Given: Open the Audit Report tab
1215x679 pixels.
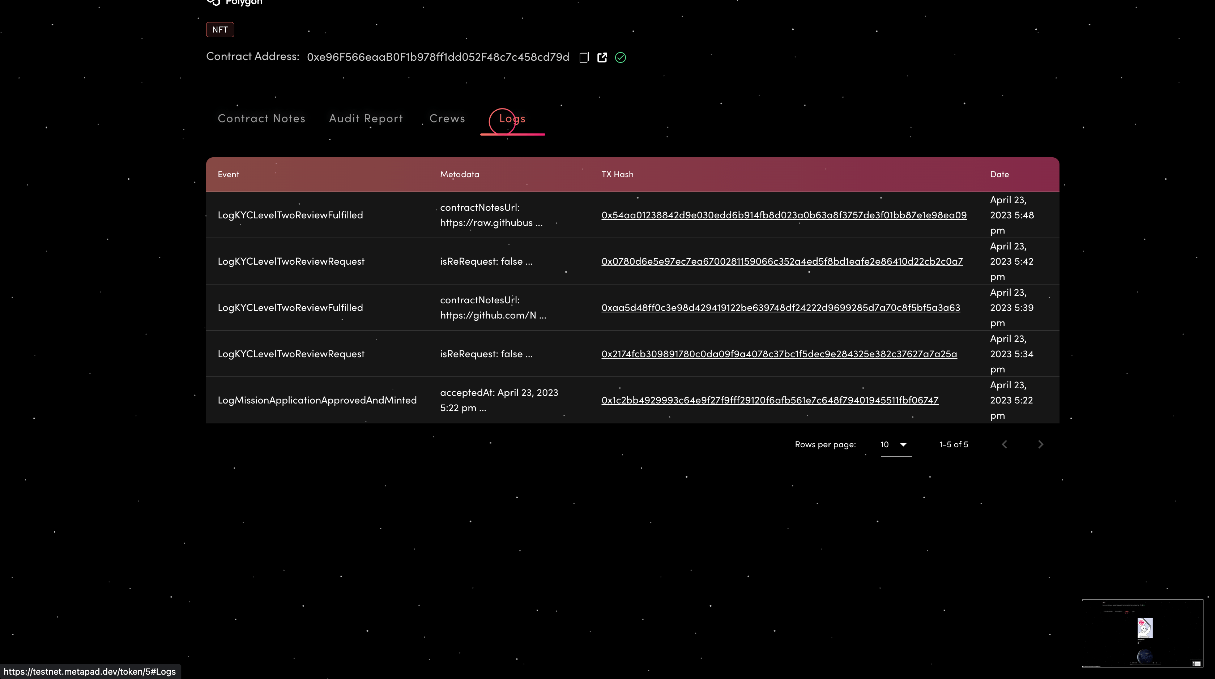Looking at the screenshot, I should pyautogui.click(x=366, y=118).
